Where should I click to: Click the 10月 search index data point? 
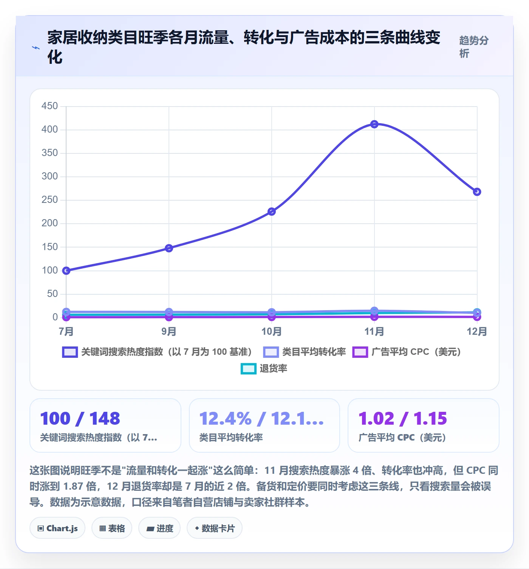pyautogui.click(x=272, y=212)
